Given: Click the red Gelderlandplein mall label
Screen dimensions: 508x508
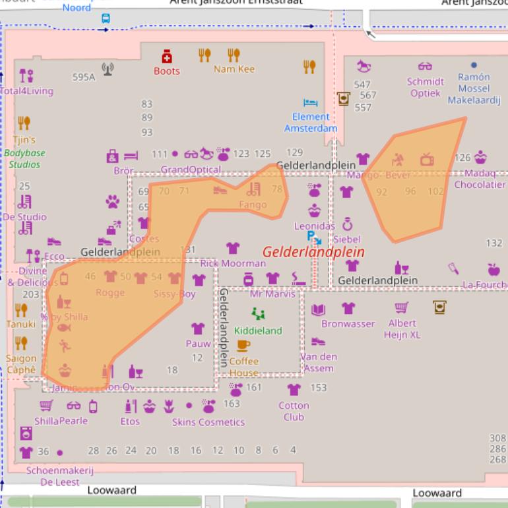Looking at the screenshot, I should click(313, 252).
